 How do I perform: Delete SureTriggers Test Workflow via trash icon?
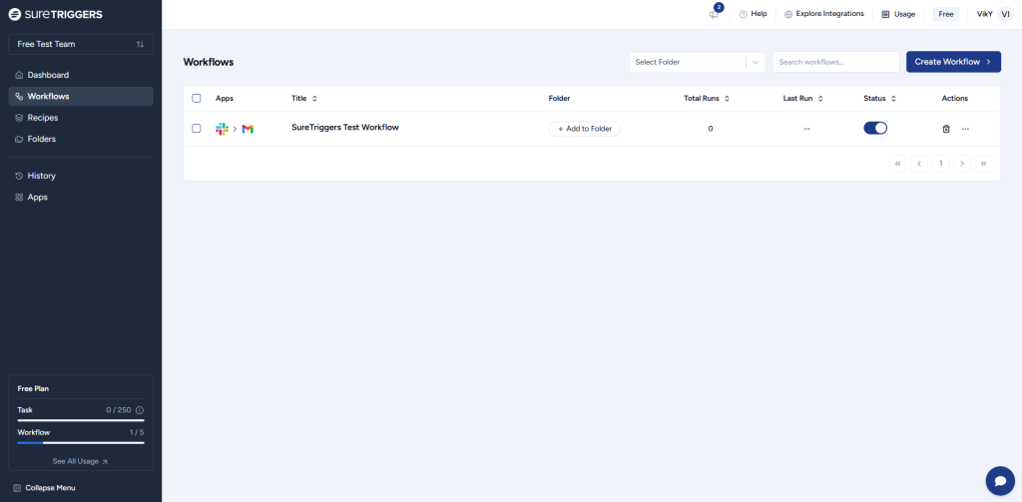click(946, 129)
